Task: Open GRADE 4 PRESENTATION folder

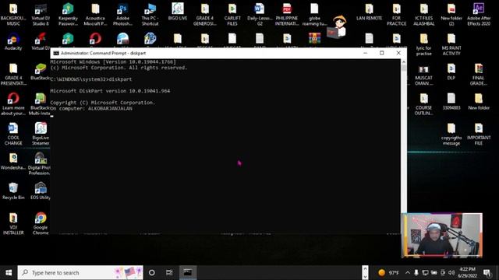Action: pyautogui.click(x=13, y=74)
